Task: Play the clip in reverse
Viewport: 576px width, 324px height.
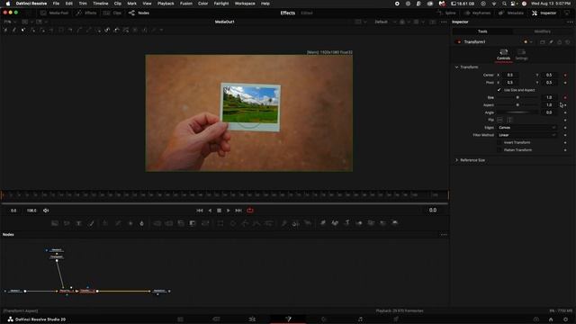Action: pos(210,211)
